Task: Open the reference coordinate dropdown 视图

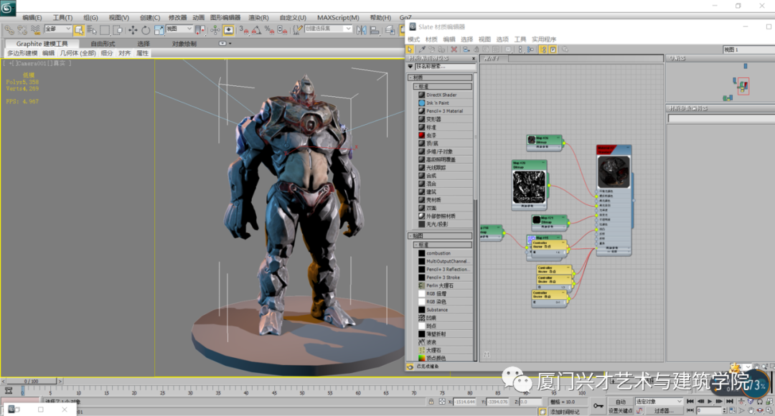Action: pos(179,29)
